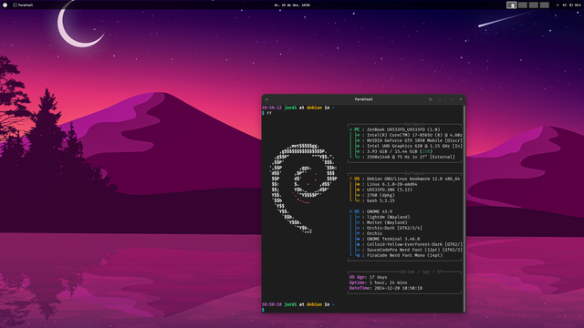Click the Wi-Fi network status icon
The width and height of the screenshot is (584, 328).
558,5
